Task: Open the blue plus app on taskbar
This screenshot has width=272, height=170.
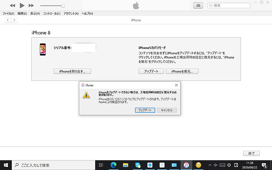Action: (150, 165)
